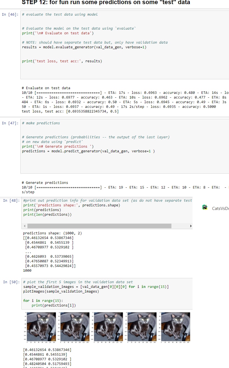
Task: Click the PyCharm icon beside CatsVsDo
Action: pos(204,207)
